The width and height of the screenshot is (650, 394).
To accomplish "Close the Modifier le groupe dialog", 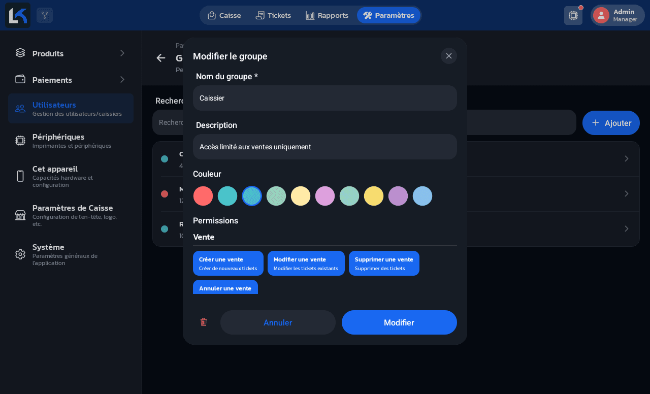I will click(449, 56).
